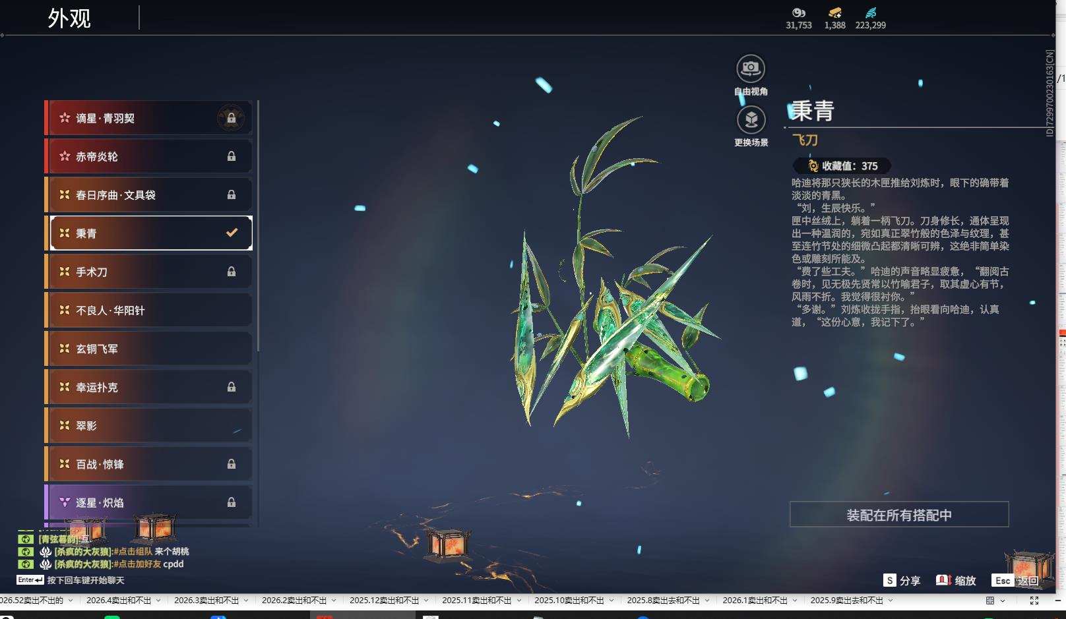1066x619 pixels.
Task: Select the 摘星·青羽契 skin row
Action: point(148,118)
